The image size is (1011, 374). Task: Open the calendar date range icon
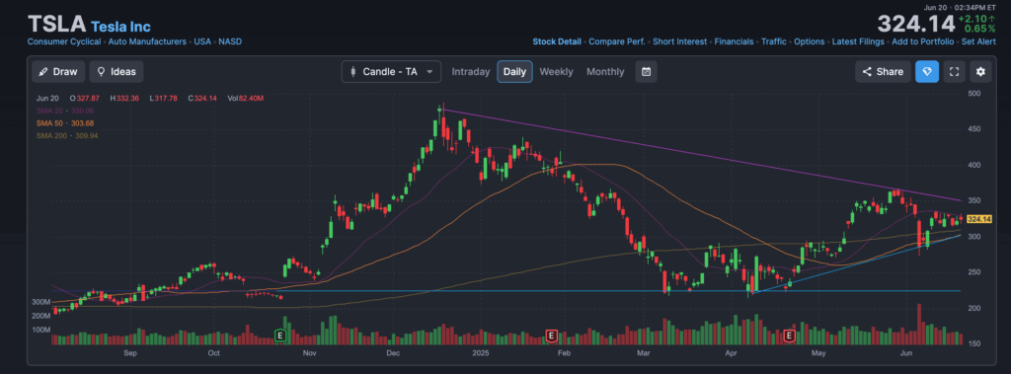(646, 72)
